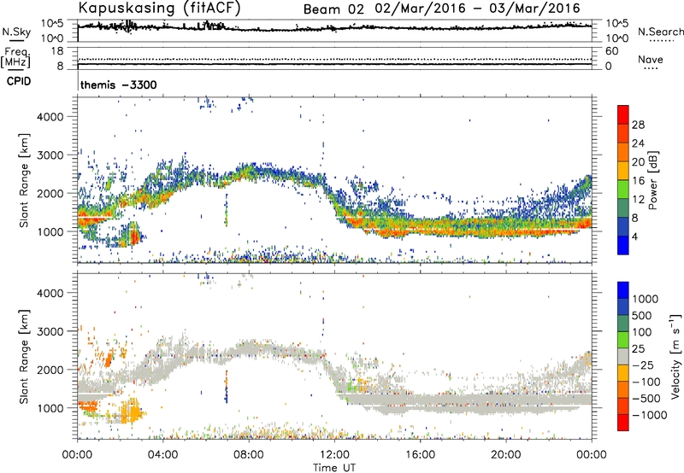Click the '28' power colorbar tick
This screenshot has height=473, width=684.
tap(638, 125)
